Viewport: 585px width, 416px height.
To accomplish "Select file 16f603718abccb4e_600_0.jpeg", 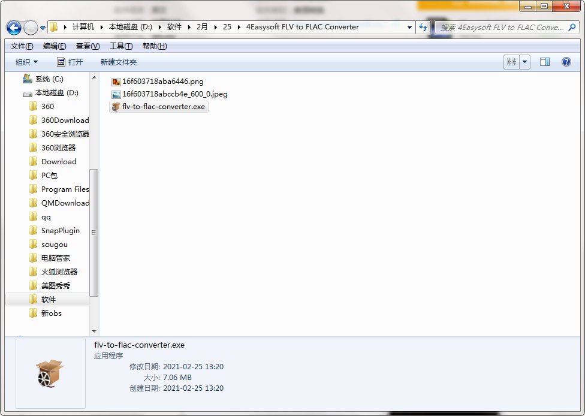I will [170, 94].
